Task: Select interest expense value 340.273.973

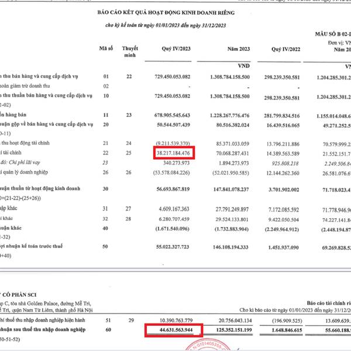Action: point(177,163)
